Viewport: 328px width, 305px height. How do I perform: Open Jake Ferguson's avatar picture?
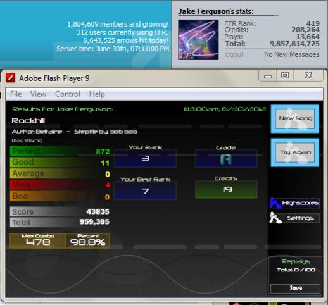coord(198,40)
